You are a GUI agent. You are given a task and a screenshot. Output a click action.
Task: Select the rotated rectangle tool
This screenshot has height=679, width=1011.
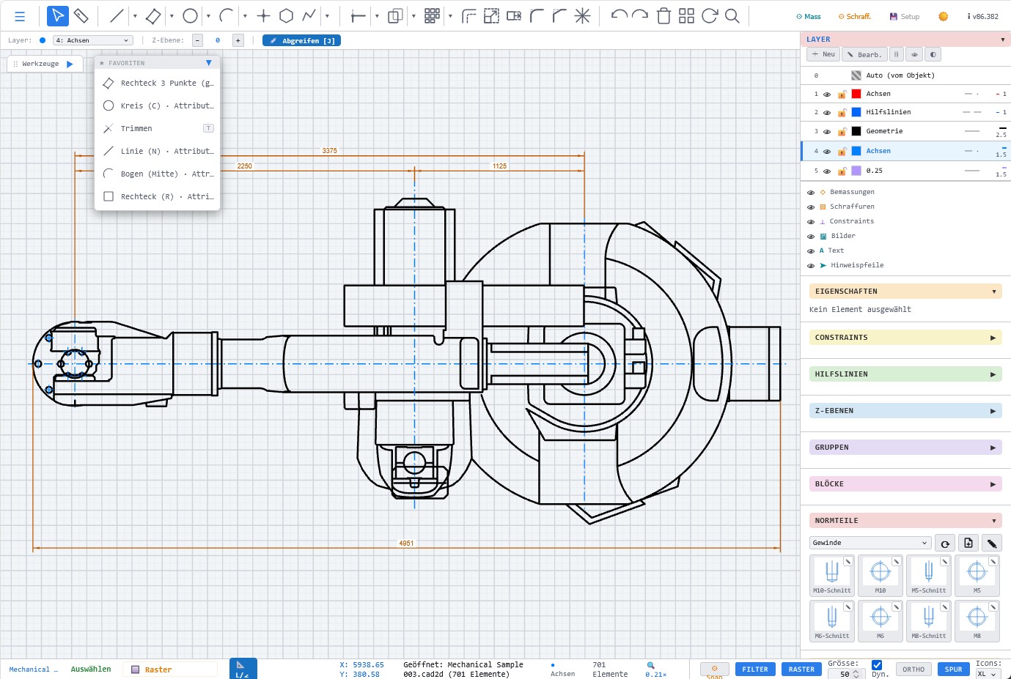(153, 15)
